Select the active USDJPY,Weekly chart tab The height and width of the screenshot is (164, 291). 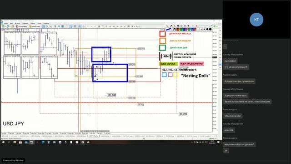tap(93, 136)
